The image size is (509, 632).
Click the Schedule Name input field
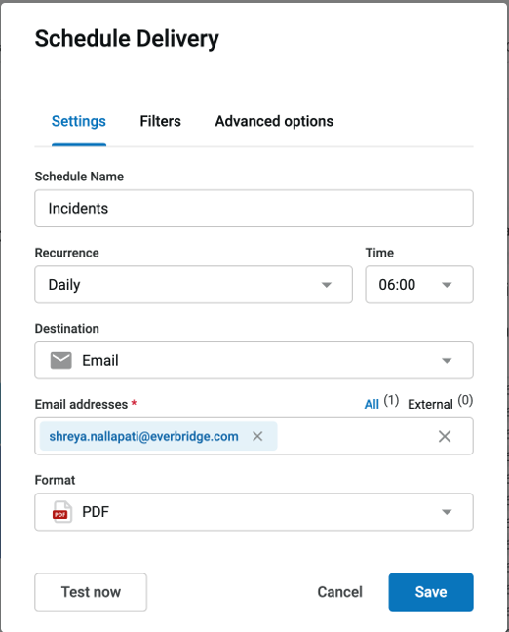(254, 209)
